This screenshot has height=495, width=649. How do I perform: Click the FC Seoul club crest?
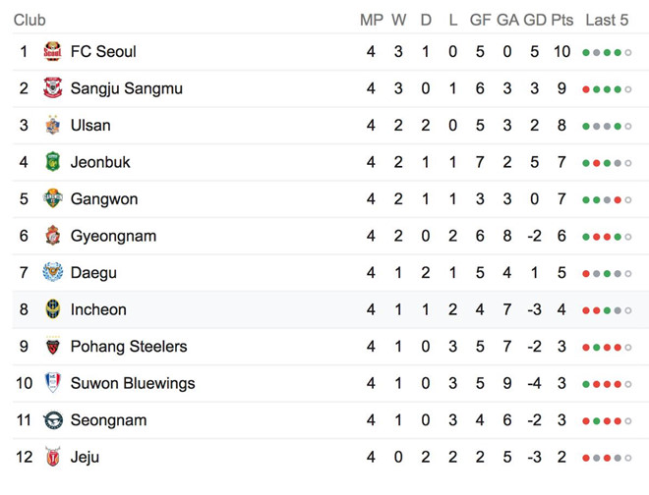click(53, 51)
